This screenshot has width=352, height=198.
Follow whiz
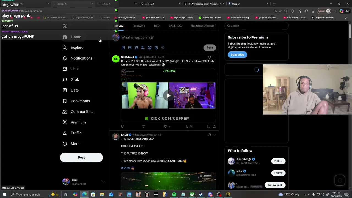coord(278,173)
